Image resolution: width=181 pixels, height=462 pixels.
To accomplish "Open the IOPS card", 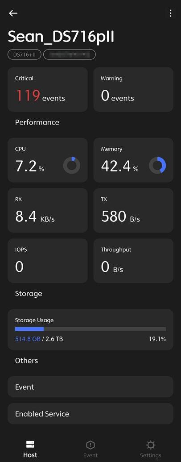I will (x=48, y=261).
